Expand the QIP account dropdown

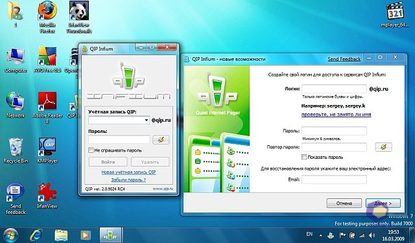click(x=147, y=120)
